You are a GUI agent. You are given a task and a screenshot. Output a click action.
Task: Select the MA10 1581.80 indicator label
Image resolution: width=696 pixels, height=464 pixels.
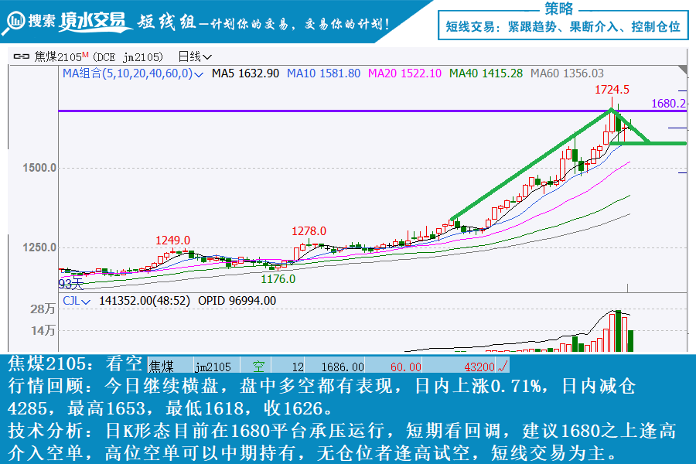323,73
